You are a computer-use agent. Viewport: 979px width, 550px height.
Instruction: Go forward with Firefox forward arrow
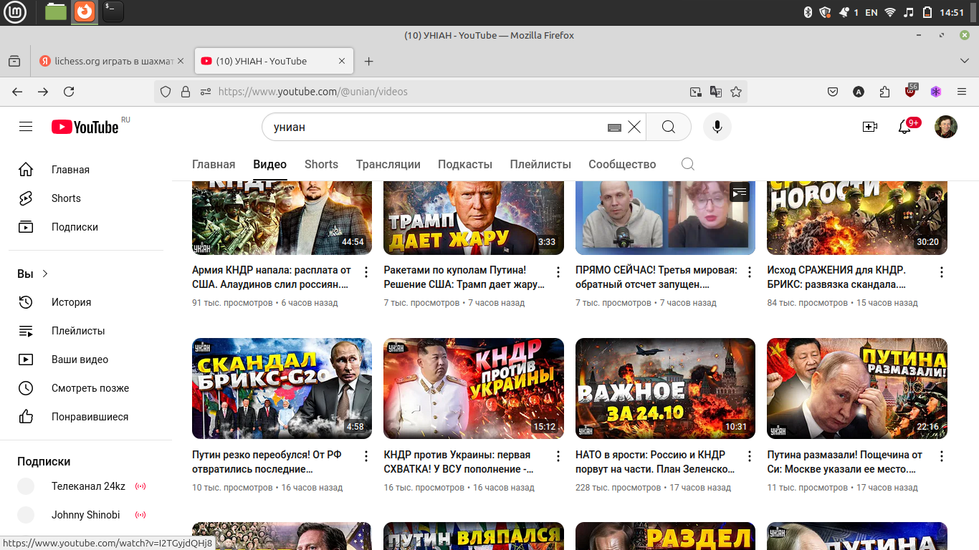click(x=43, y=92)
